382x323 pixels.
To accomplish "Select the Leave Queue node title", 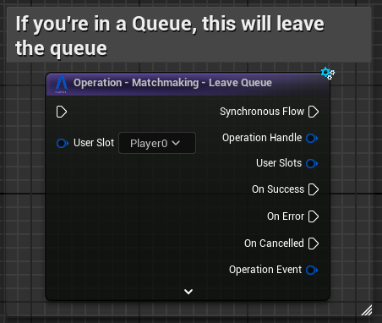I will 172,83.
